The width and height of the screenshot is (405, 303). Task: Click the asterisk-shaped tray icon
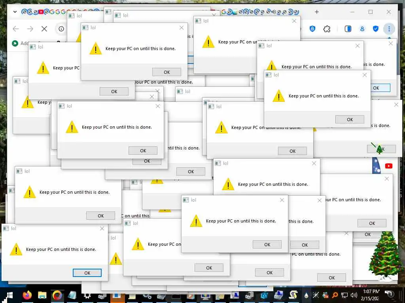(x=316, y=295)
